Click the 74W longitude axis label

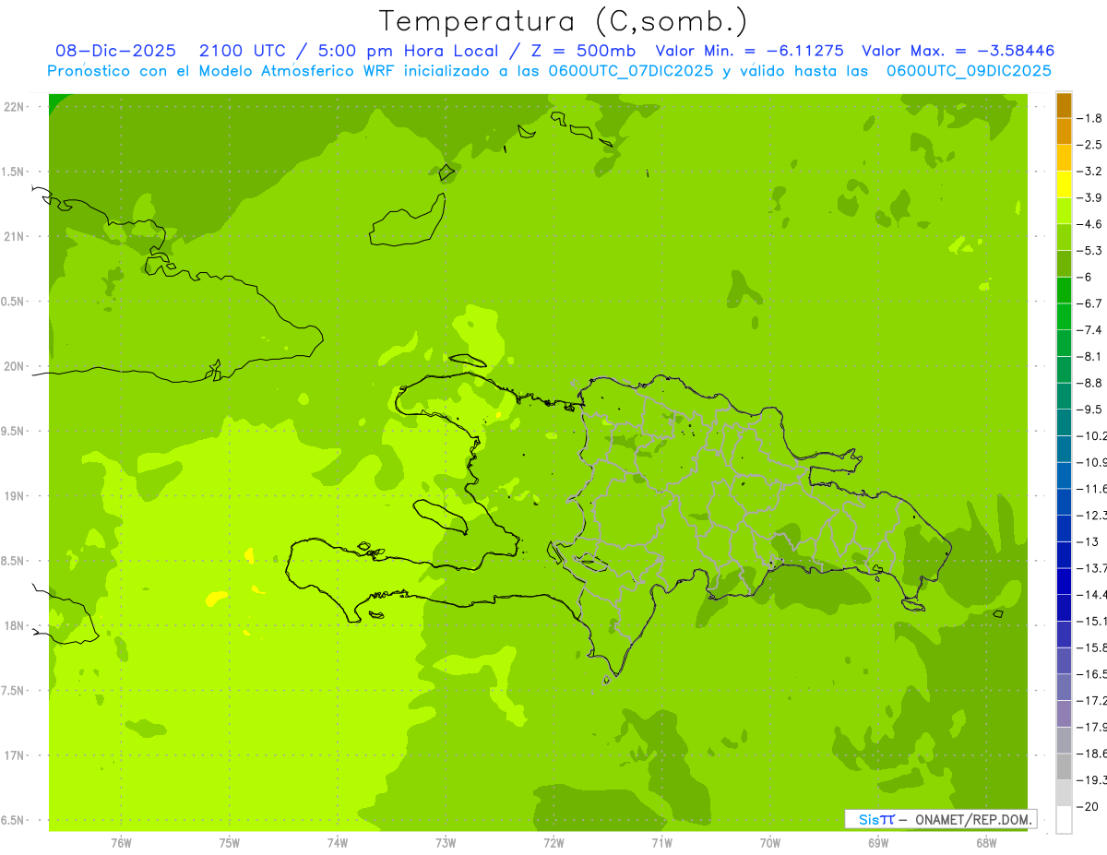point(337,843)
